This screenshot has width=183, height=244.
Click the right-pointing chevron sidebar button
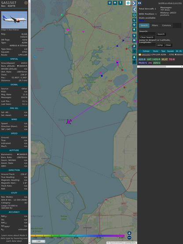pyautogui.click(x=134, y=3)
